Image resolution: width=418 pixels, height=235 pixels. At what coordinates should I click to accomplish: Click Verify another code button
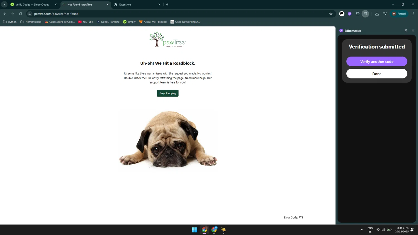point(377,62)
